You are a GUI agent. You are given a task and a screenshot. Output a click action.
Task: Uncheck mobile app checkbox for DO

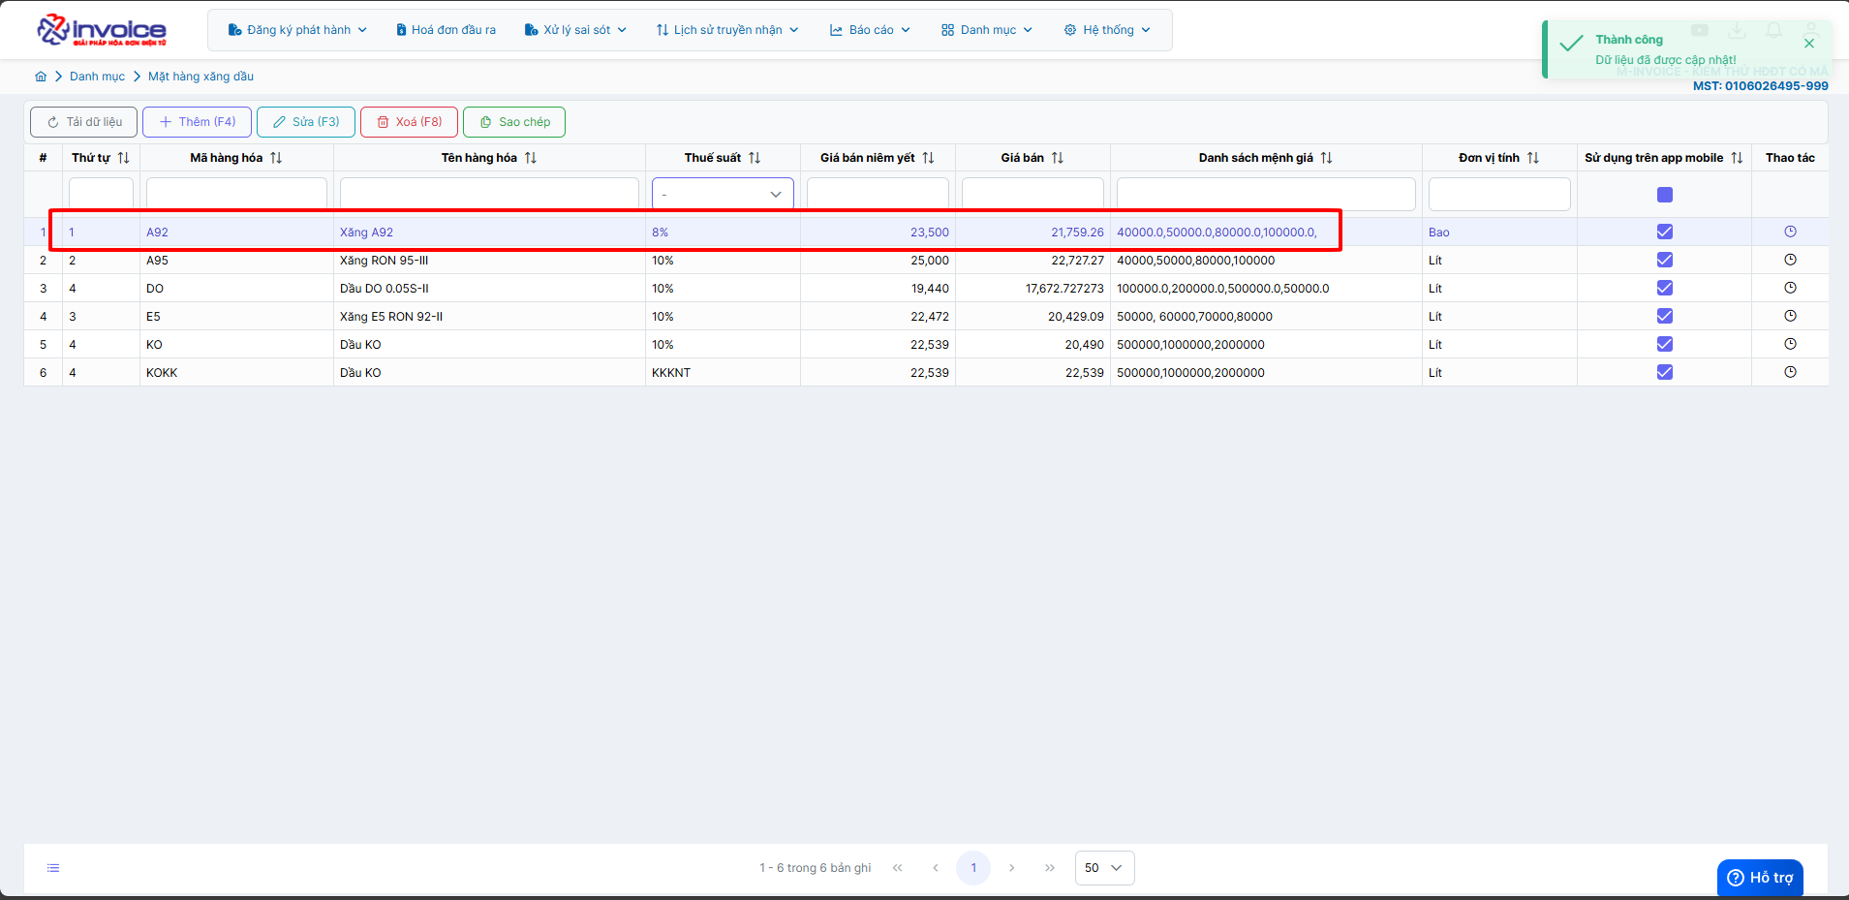click(x=1665, y=288)
